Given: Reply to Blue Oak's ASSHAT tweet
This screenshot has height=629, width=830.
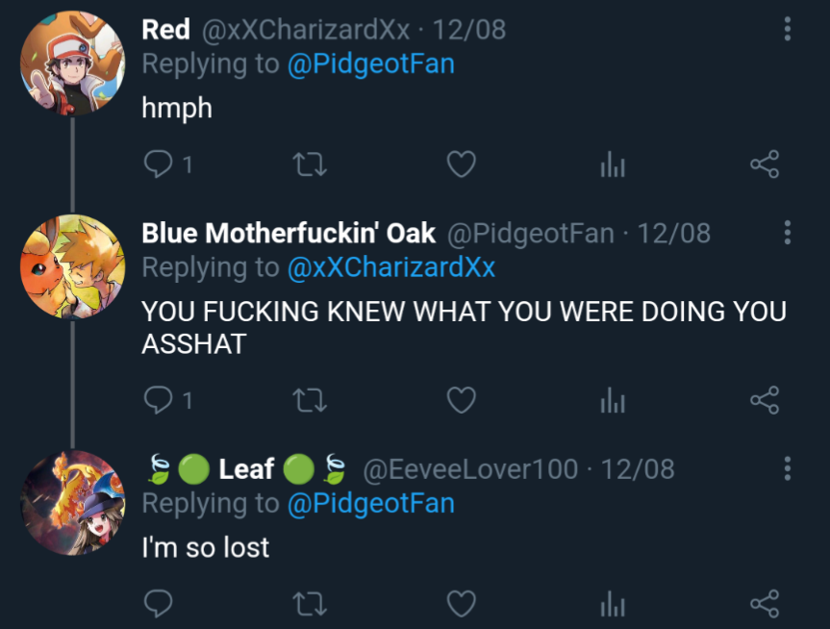Looking at the screenshot, I should coord(157,399).
